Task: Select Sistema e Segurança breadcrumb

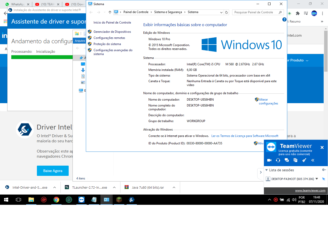Action: tap(168, 12)
